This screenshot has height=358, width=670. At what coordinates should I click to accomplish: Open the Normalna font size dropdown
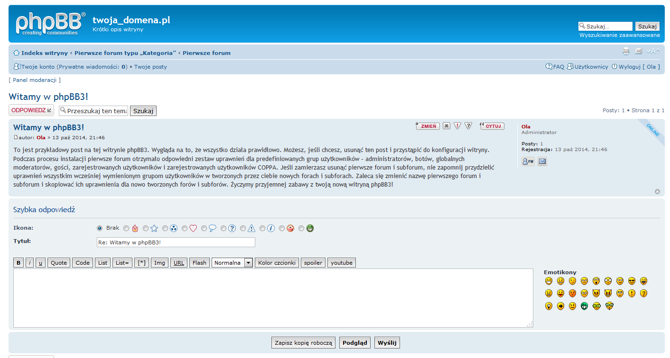pos(232,263)
